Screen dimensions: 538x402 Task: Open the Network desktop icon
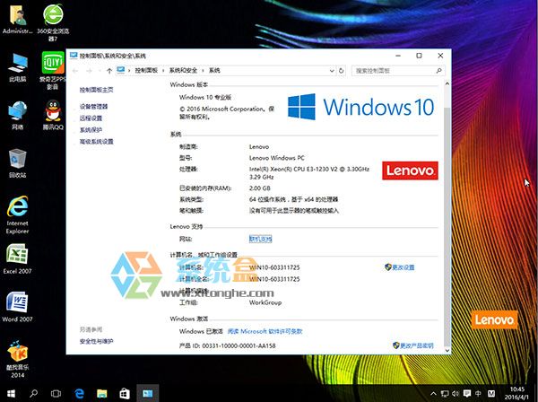pos(17,116)
